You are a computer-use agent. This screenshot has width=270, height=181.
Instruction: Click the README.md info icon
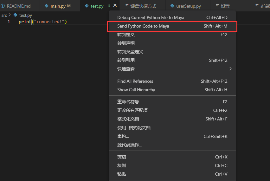(x=3, y=6)
